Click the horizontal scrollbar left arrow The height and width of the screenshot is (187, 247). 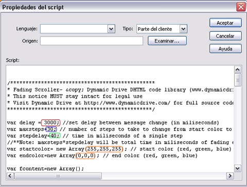10,176
